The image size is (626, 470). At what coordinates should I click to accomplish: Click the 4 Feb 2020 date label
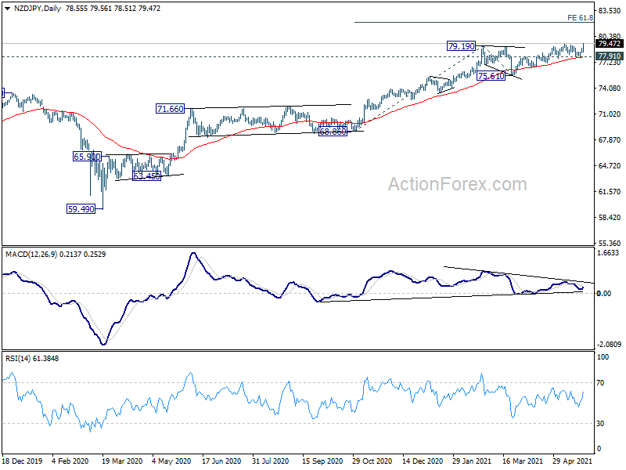pyautogui.click(x=70, y=461)
